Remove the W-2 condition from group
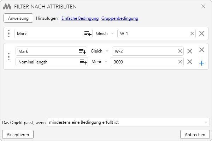The height and width of the screenshot is (141, 212). coord(190,51)
